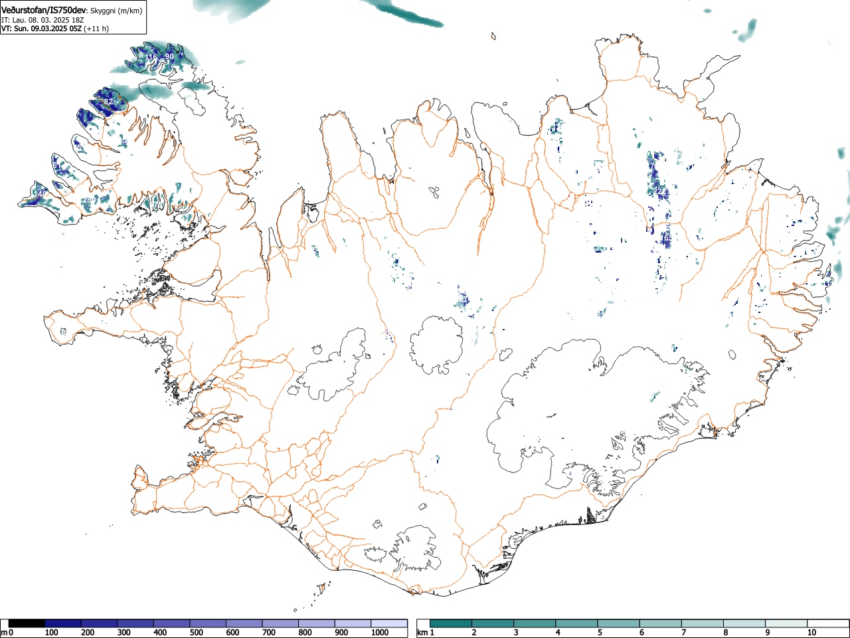Click the '700' tick label in the meter legend

(268, 633)
